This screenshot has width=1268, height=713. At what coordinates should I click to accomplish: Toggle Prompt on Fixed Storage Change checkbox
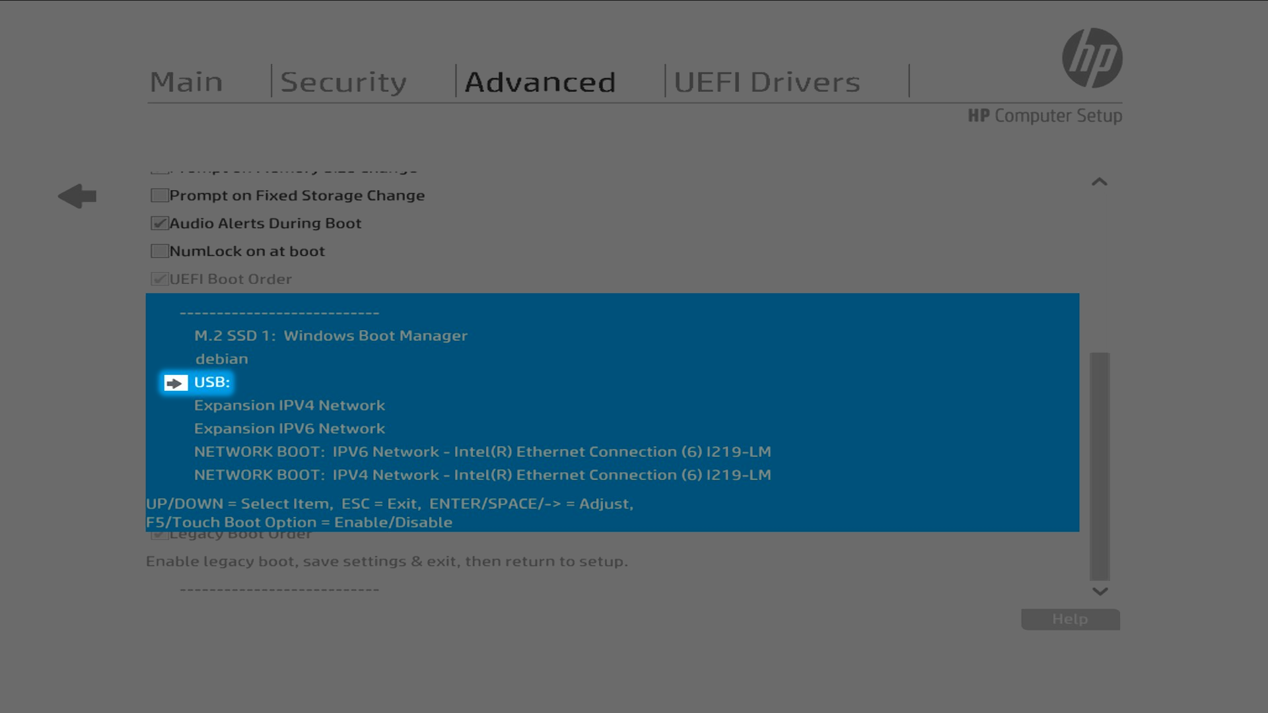coord(159,195)
